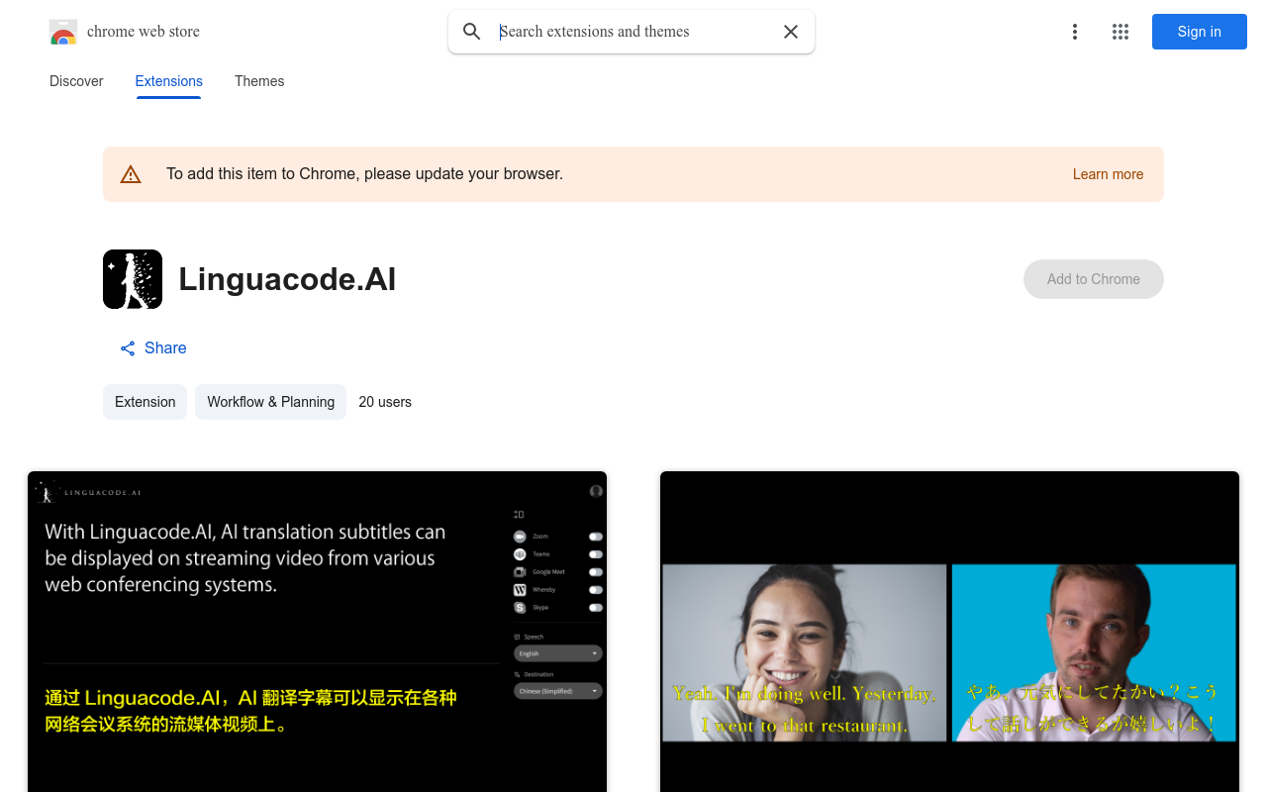Viewport: 1267px width, 792px height.
Task: Click the Chrome Web Store logo
Action: (x=63, y=32)
